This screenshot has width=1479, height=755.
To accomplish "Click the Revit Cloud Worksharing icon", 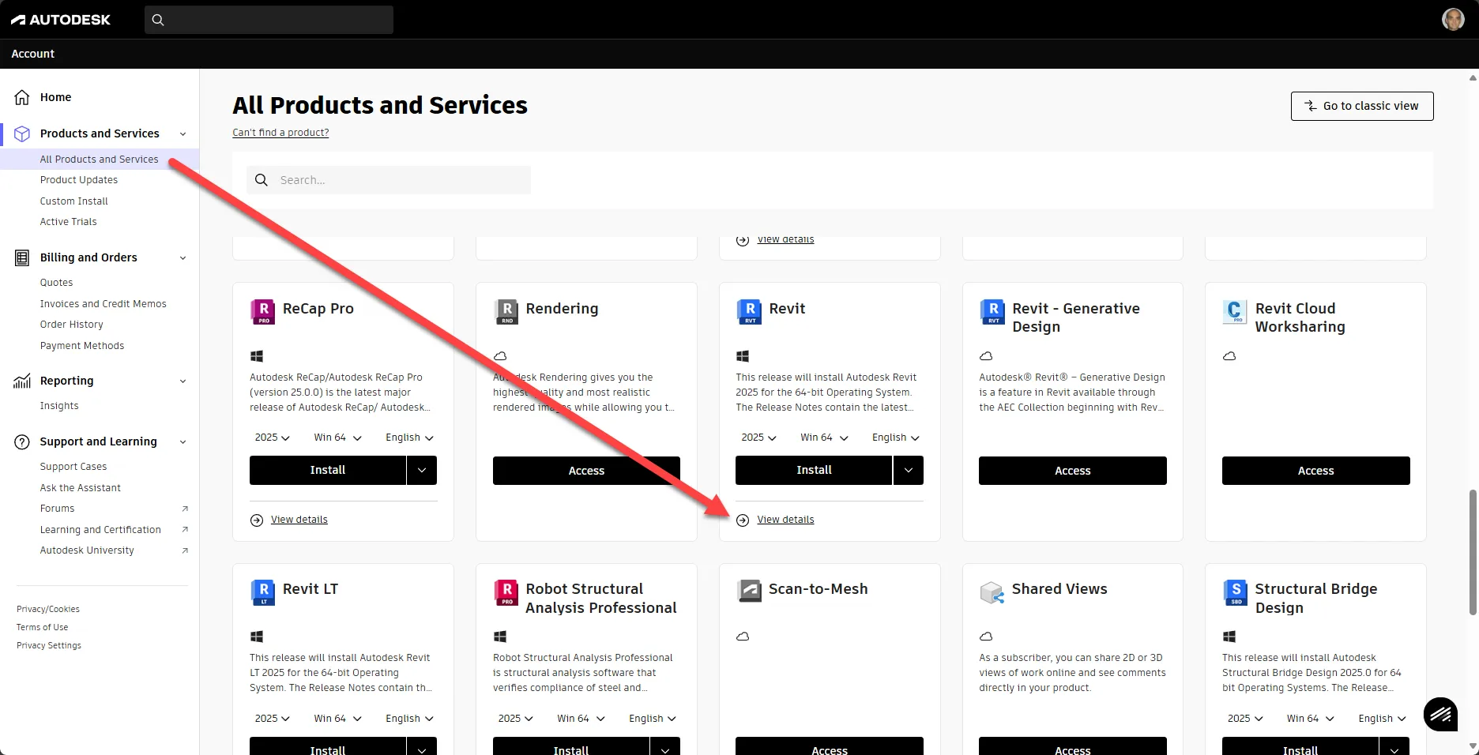I will pos(1234,311).
